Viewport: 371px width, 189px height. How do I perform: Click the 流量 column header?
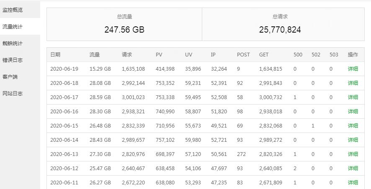95,55
